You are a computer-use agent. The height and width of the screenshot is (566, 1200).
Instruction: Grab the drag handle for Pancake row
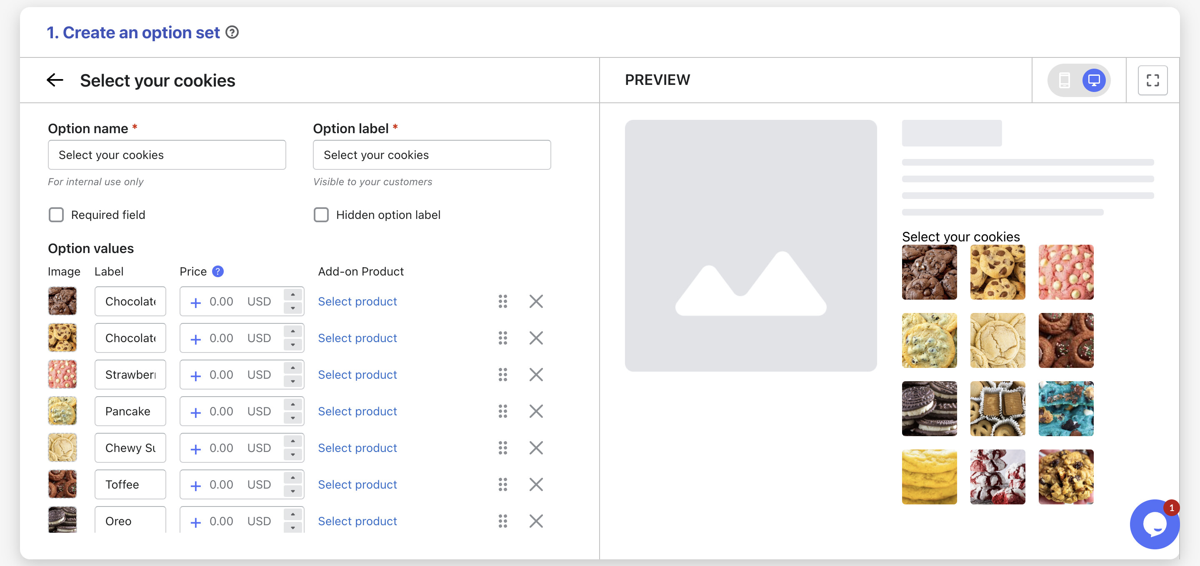click(x=502, y=411)
